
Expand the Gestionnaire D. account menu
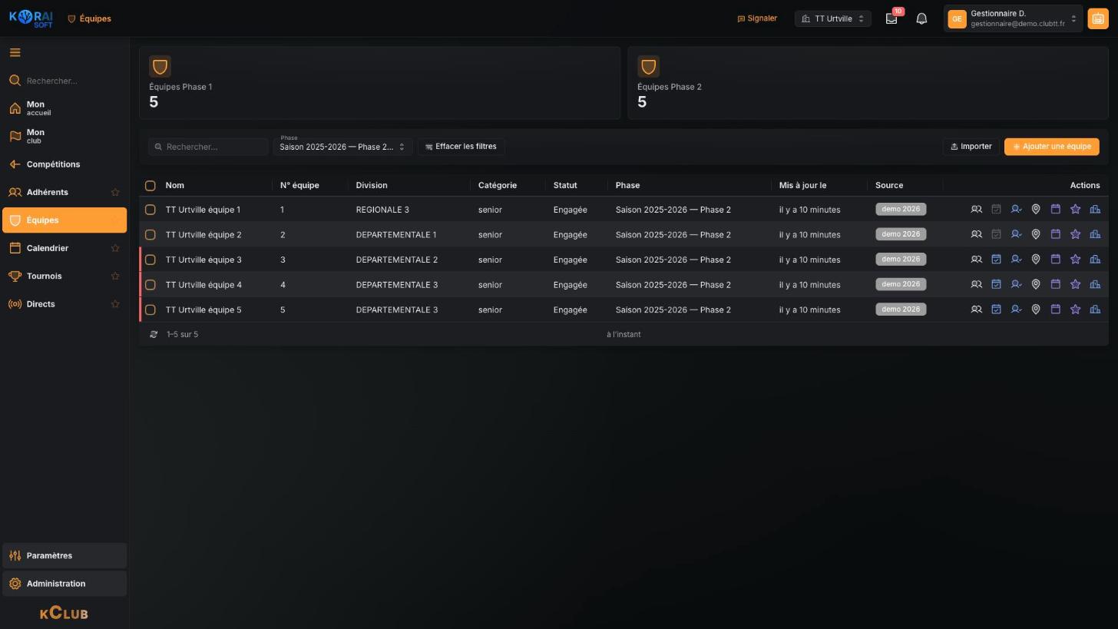point(1014,18)
